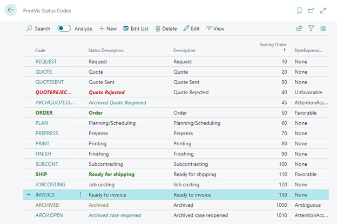Expand the page with the double-arrow icon

[323, 11]
